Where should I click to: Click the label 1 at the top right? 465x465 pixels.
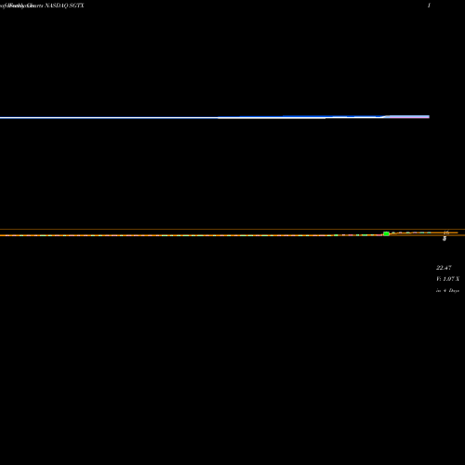(429, 6)
